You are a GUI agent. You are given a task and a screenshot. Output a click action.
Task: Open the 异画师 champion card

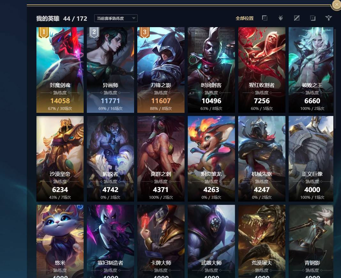110,70
